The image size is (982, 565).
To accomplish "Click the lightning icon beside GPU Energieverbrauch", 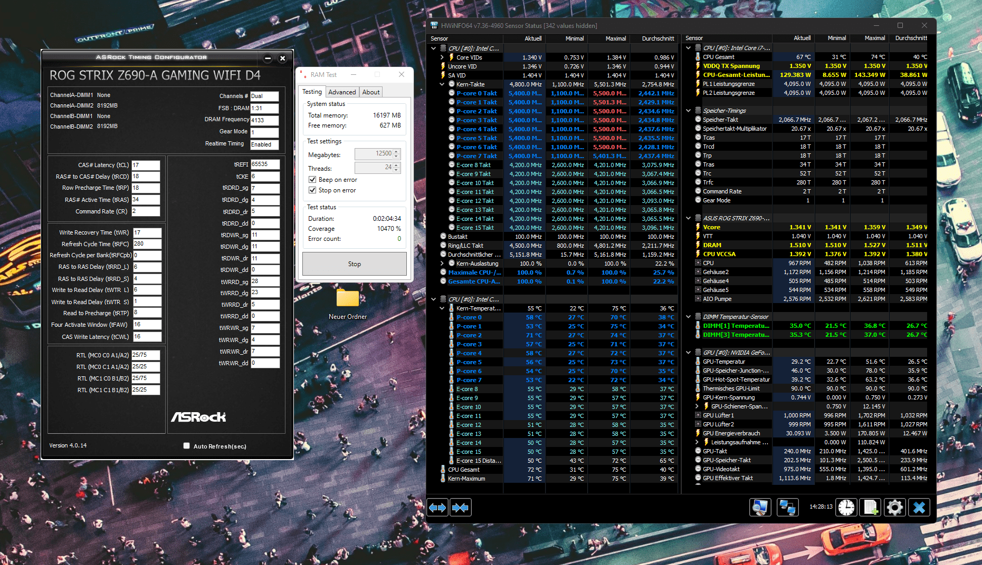I will pyautogui.click(x=698, y=433).
